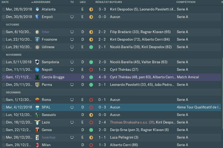
Task: Click the Napoli club badge icon
Action: tap(37, 69)
